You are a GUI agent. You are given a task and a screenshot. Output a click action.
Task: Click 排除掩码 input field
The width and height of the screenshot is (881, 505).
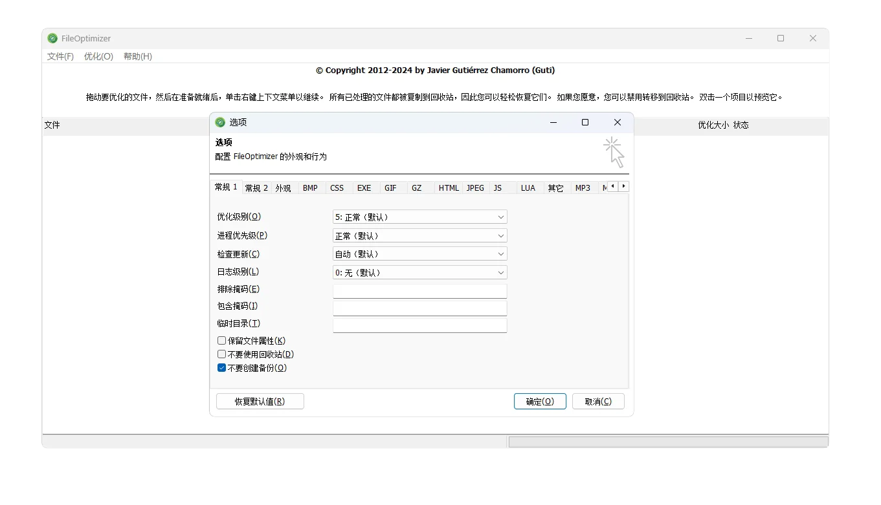(x=420, y=291)
